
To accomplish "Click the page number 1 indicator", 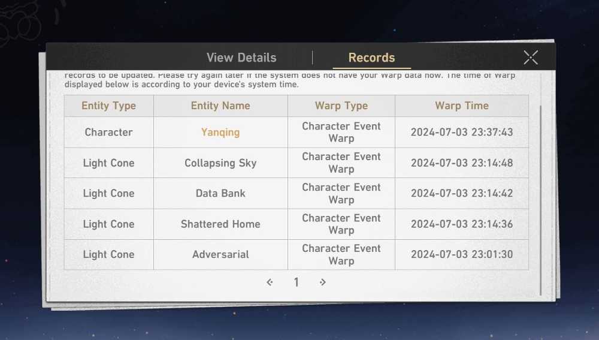I will (x=296, y=282).
